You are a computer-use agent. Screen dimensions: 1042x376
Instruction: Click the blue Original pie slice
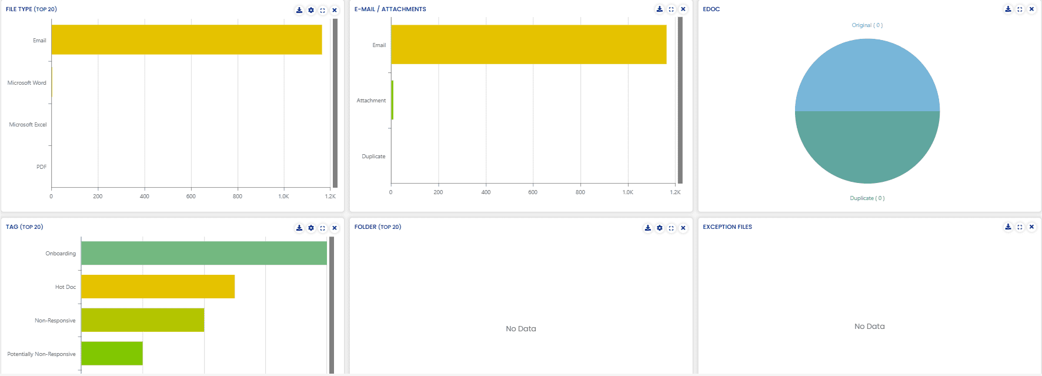pyautogui.click(x=867, y=76)
